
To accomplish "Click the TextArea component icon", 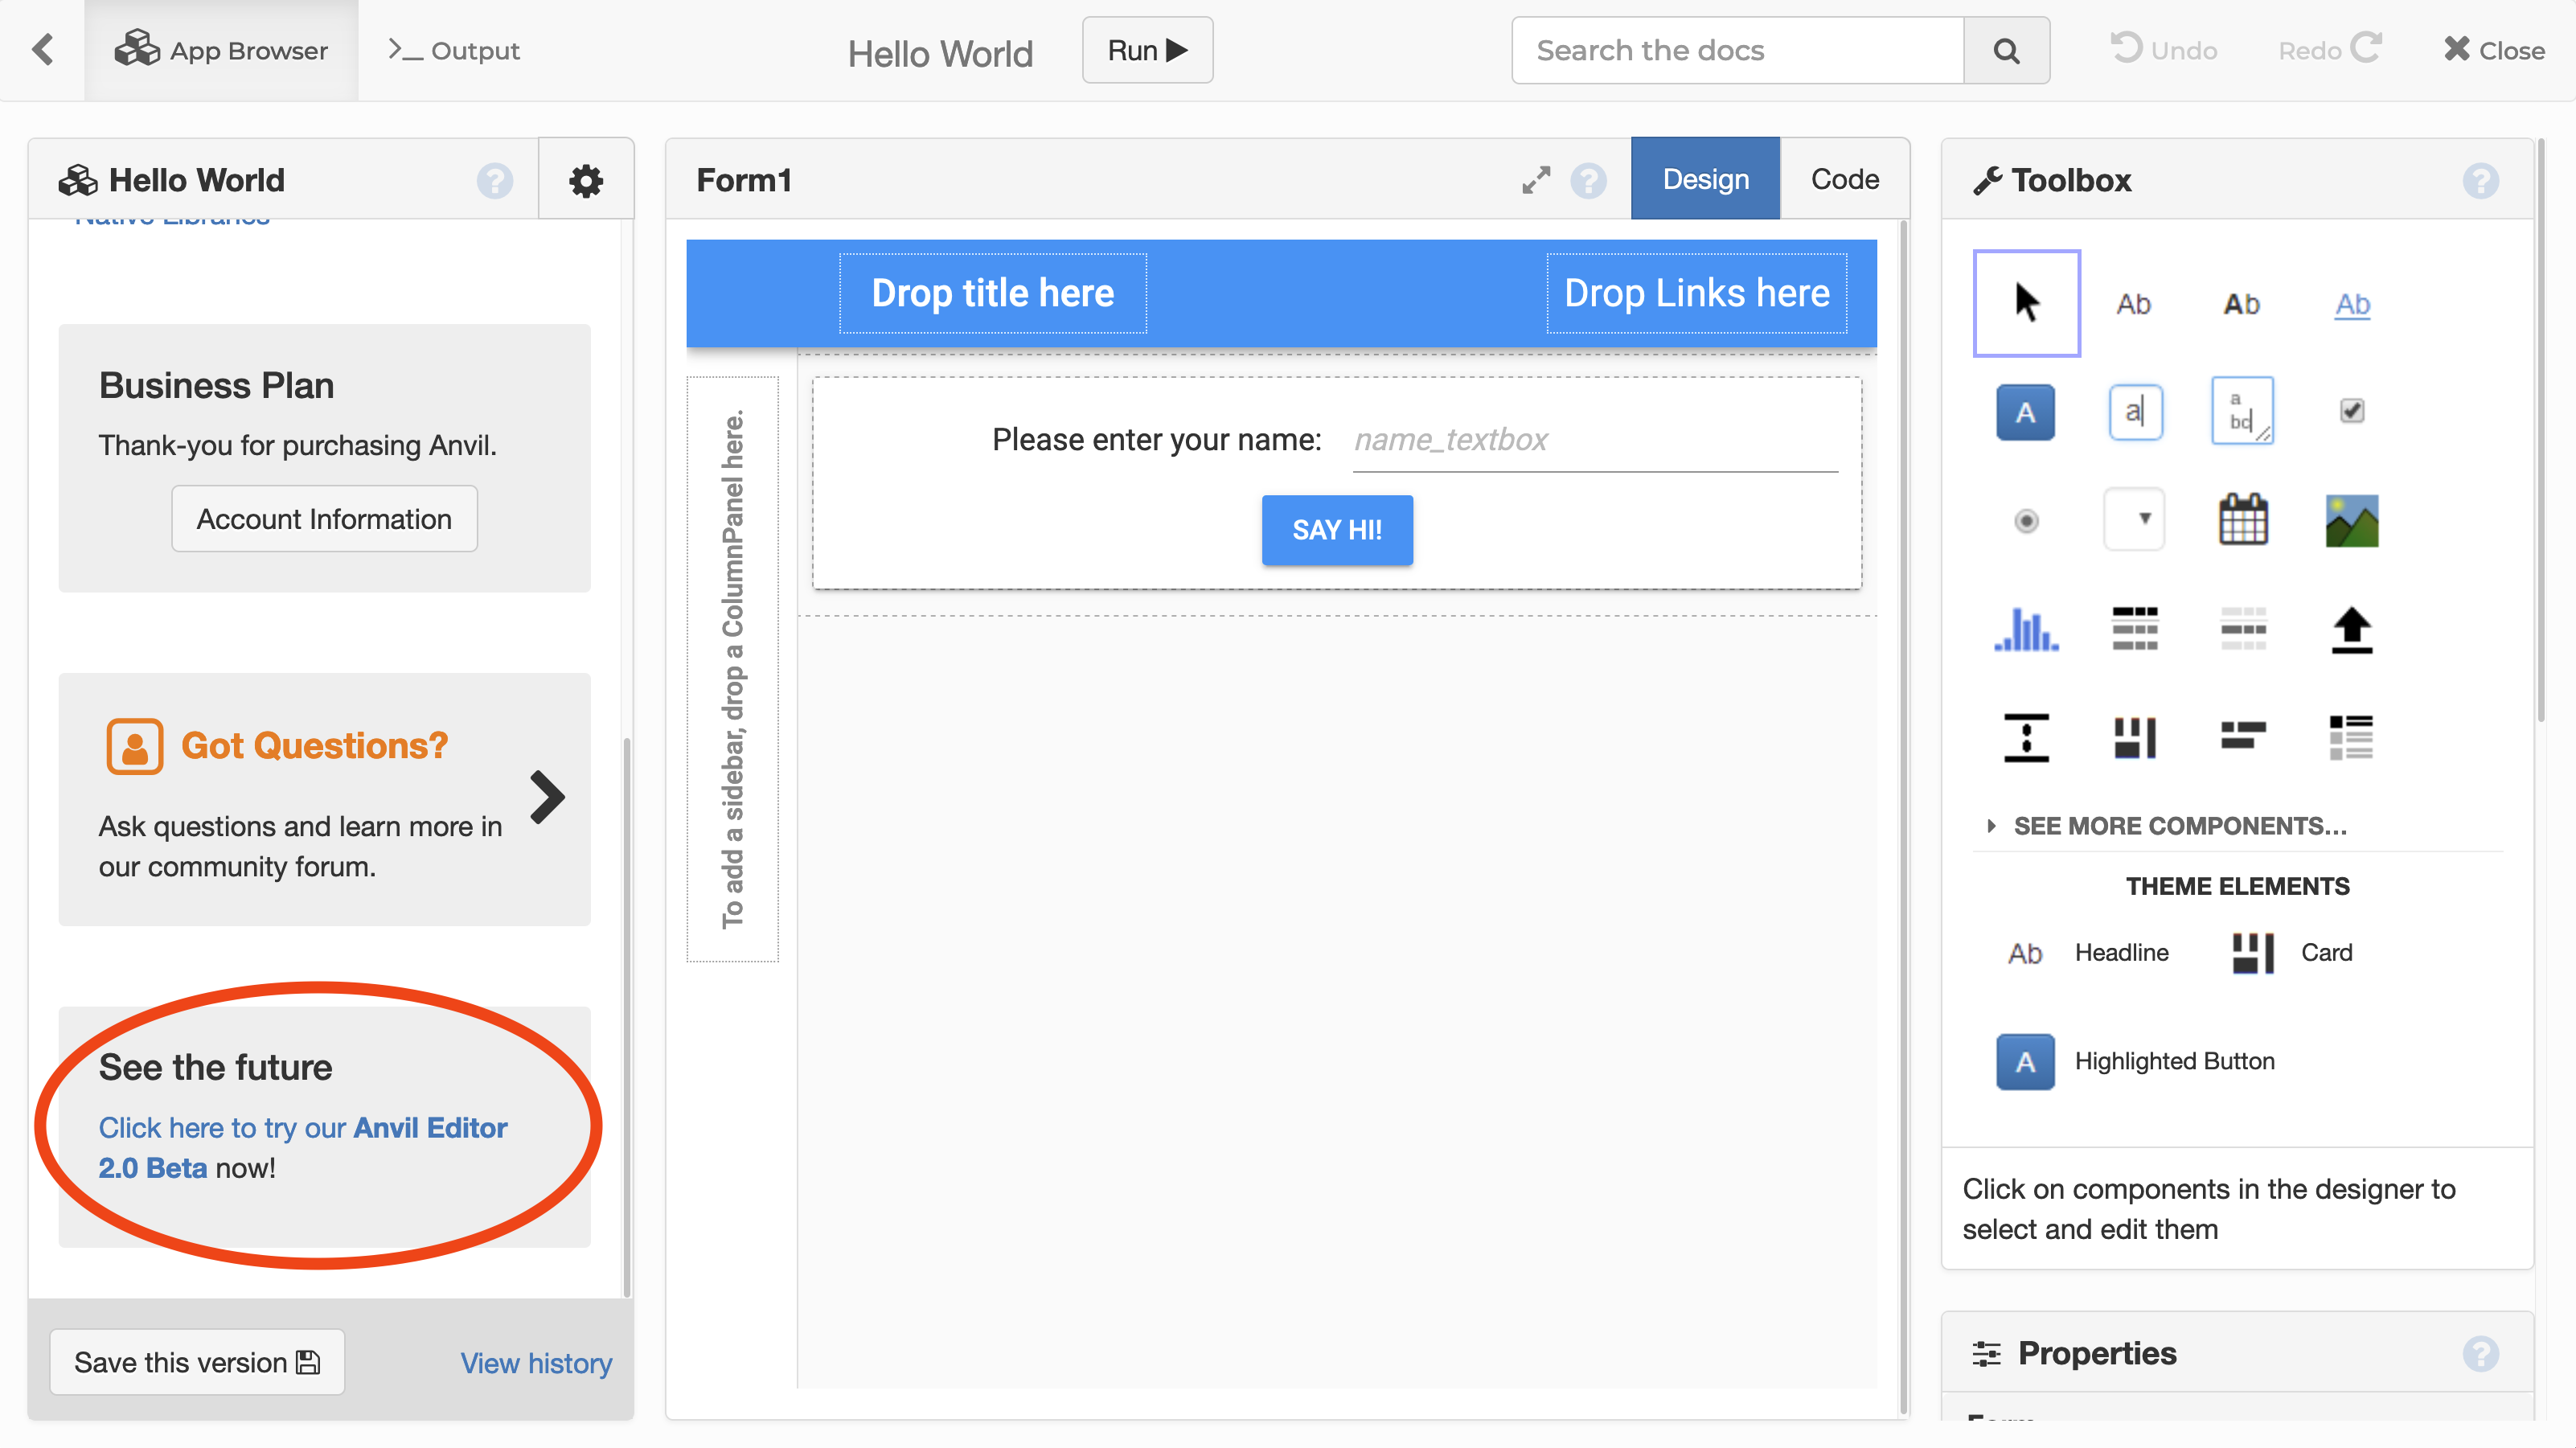I will pos(2243,411).
